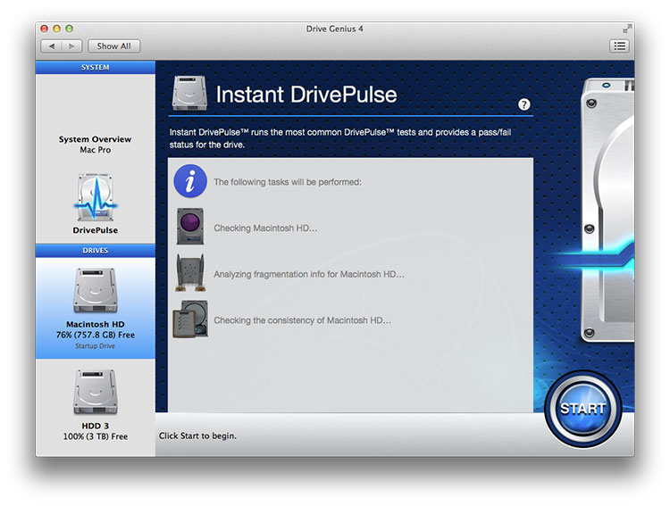Click the SYSTEM section header
This screenshot has width=670, height=506.
[96, 68]
